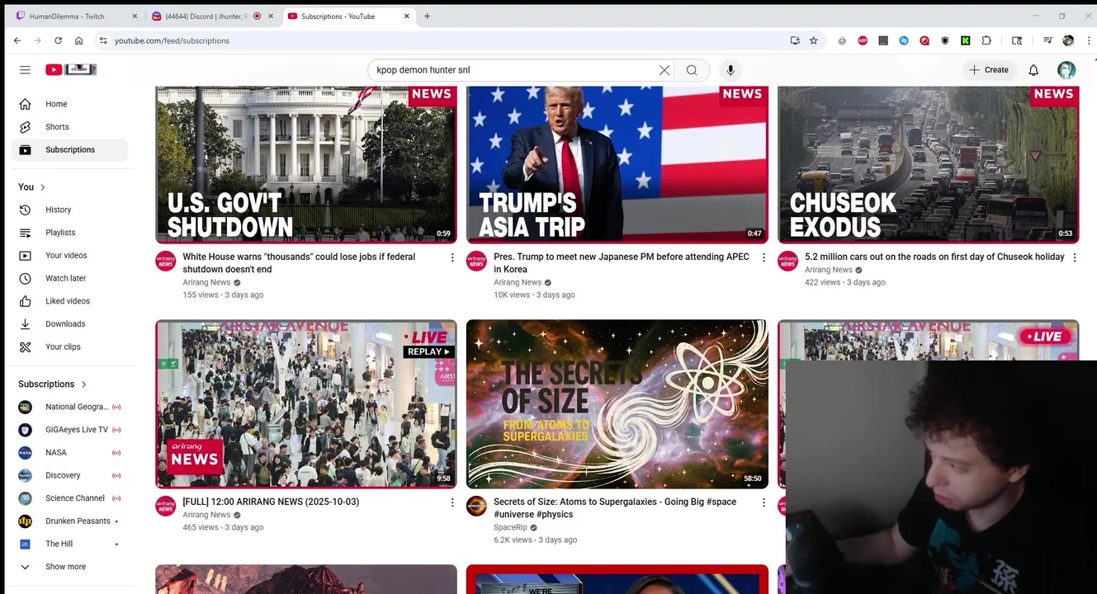This screenshot has width=1097, height=594.
Task: Open options for 5.2 million cars video
Action: click(x=1075, y=258)
